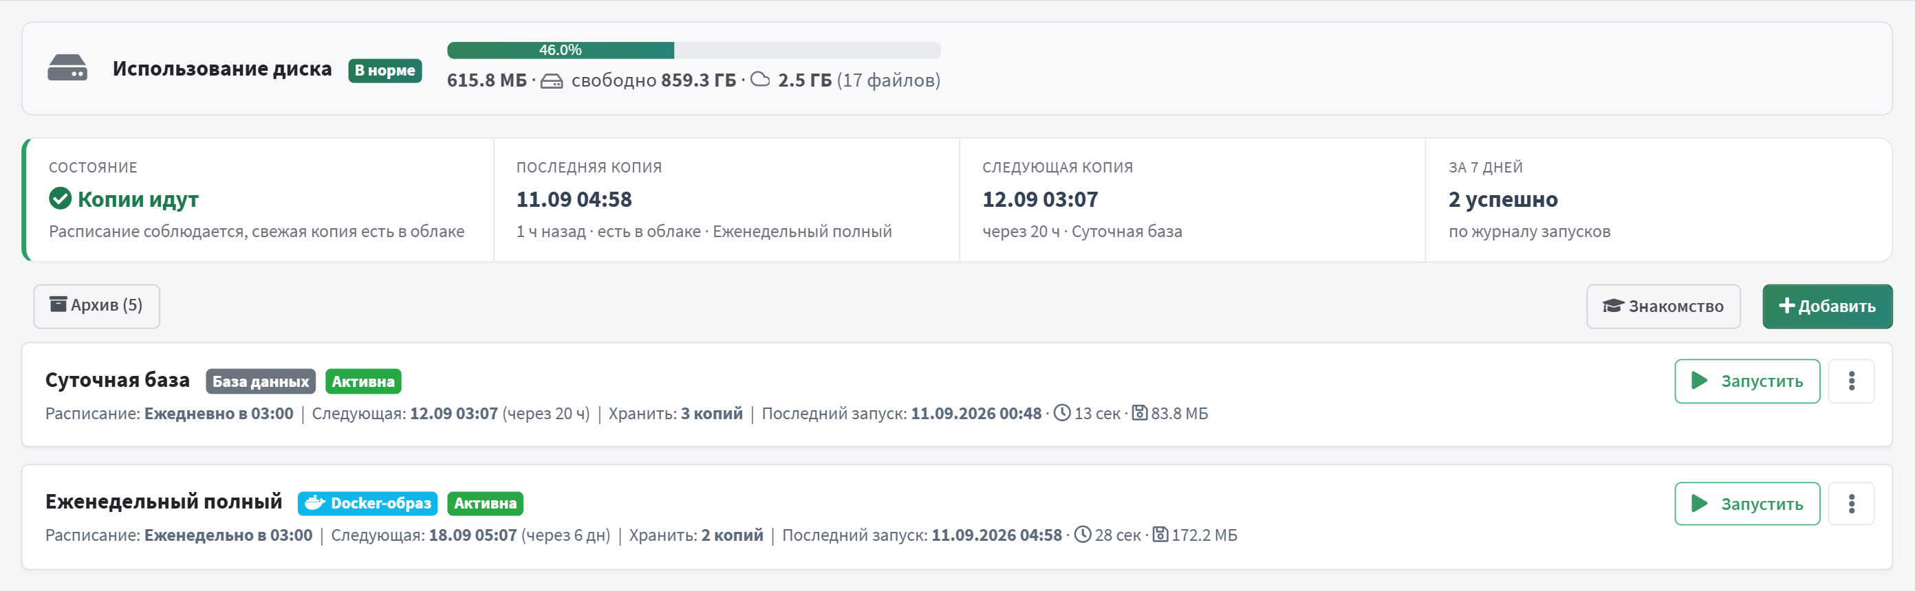Screen dimensions: 1915x591
Task: Click the next backup time 12.09 03:07 in summary
Action: 1040,200
